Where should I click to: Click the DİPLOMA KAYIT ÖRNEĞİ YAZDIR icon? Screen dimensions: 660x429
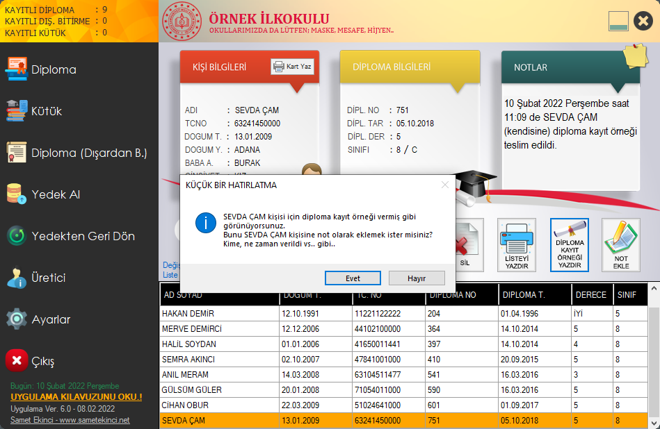[x=568, y=244]
